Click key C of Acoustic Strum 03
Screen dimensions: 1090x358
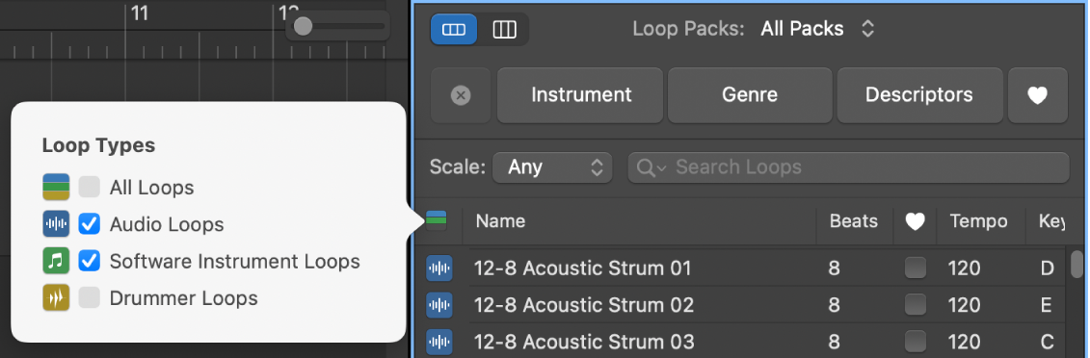1047,342
